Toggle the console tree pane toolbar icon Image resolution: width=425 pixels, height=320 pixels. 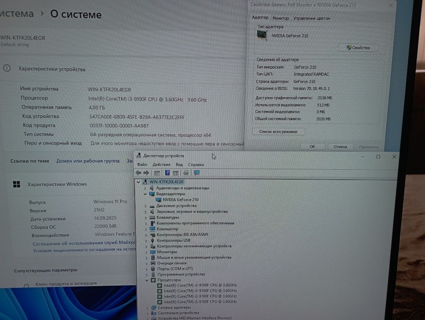point(156,173)
